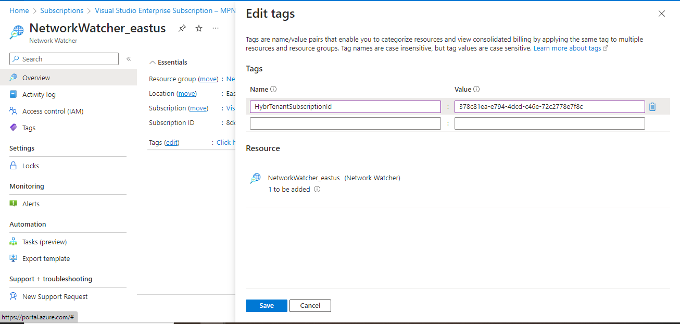Click the info icon next to Value

[476, 89]
